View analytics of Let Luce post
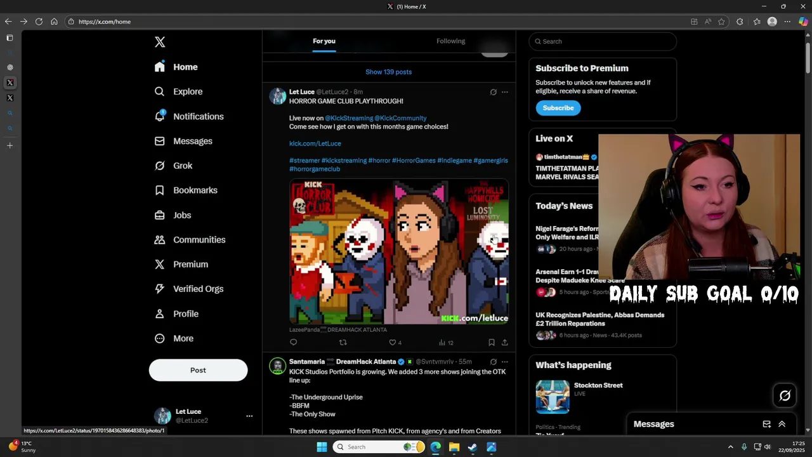 446,343
